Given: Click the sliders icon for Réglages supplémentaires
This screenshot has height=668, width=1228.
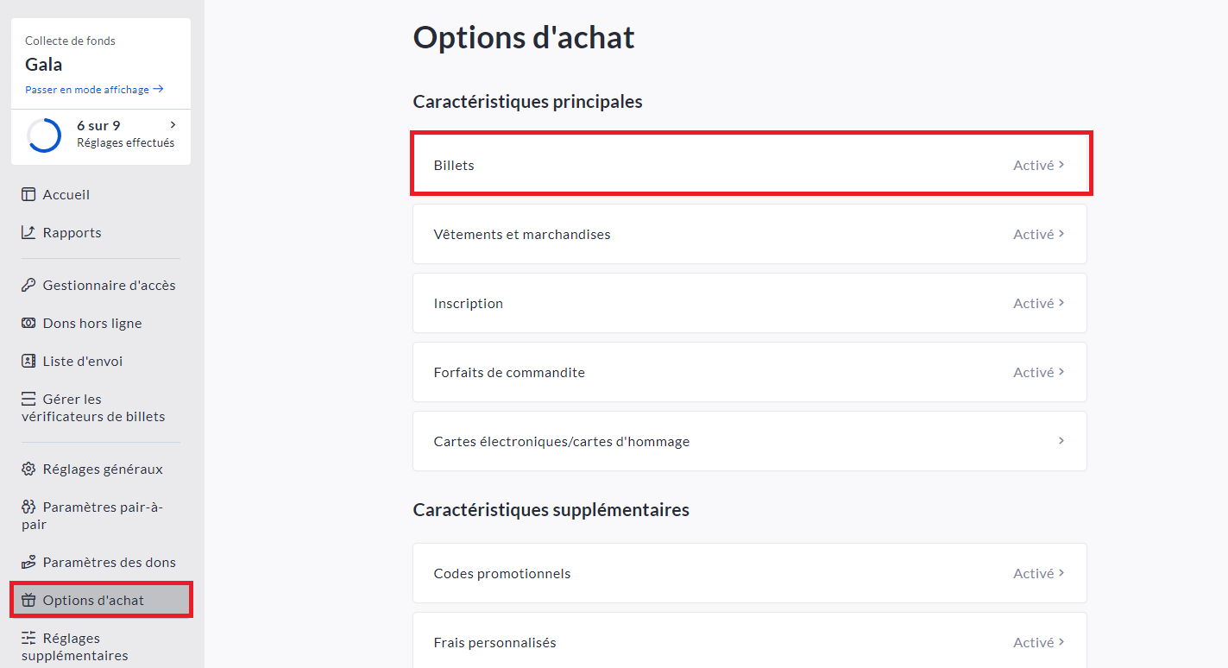Looking at the screenshot, I should [x=28, y=638].
